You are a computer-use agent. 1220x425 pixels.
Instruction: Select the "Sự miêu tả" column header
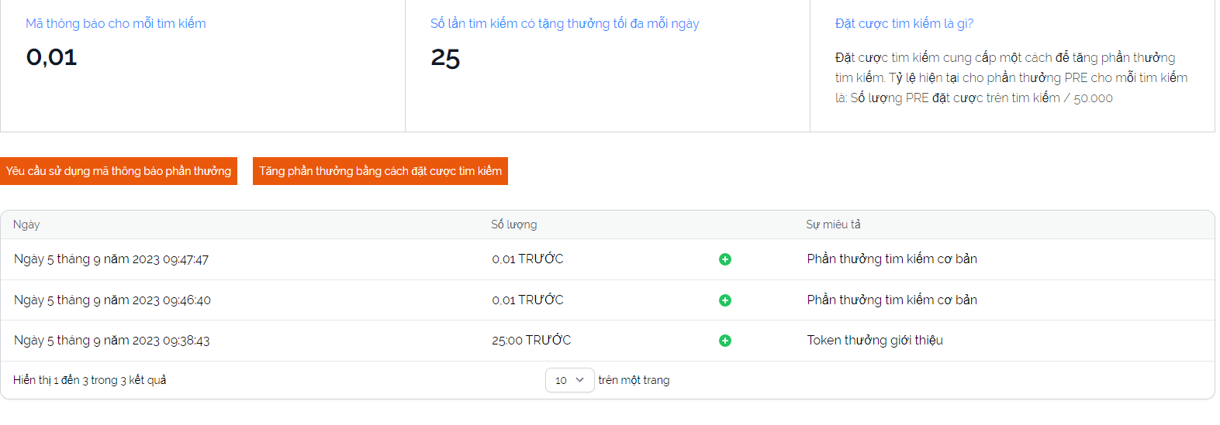(833, 224)
